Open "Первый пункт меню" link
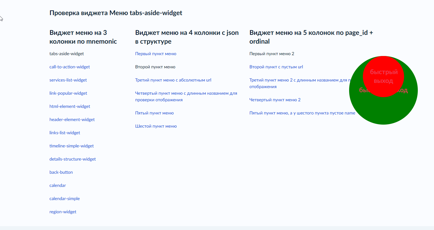434x230 pixels. pyautogui.click(x=156, y=54)
